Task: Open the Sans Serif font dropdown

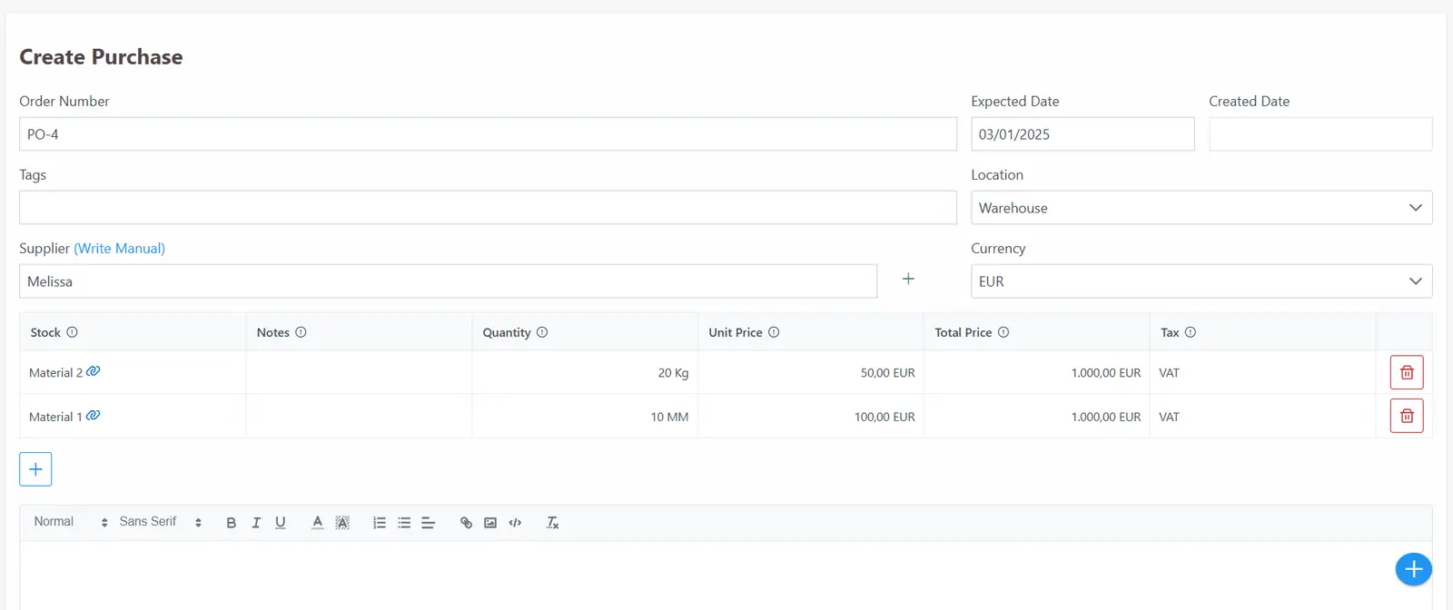Action: point(160,522)
